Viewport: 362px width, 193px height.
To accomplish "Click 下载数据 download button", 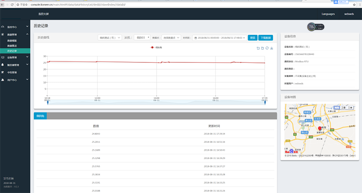I will click(266, 38).
